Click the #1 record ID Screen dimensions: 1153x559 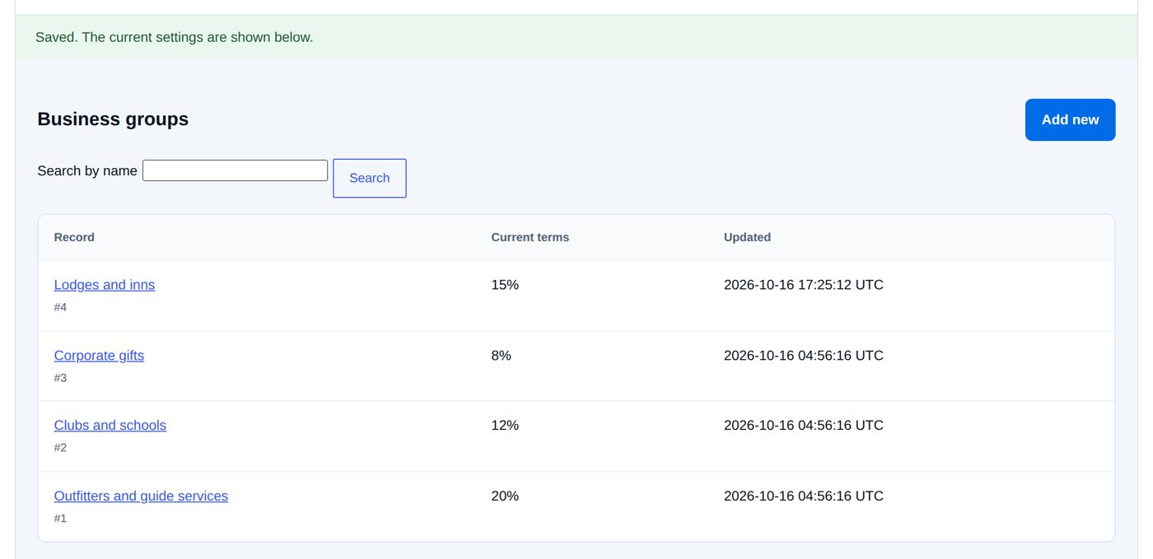(60, 519)
